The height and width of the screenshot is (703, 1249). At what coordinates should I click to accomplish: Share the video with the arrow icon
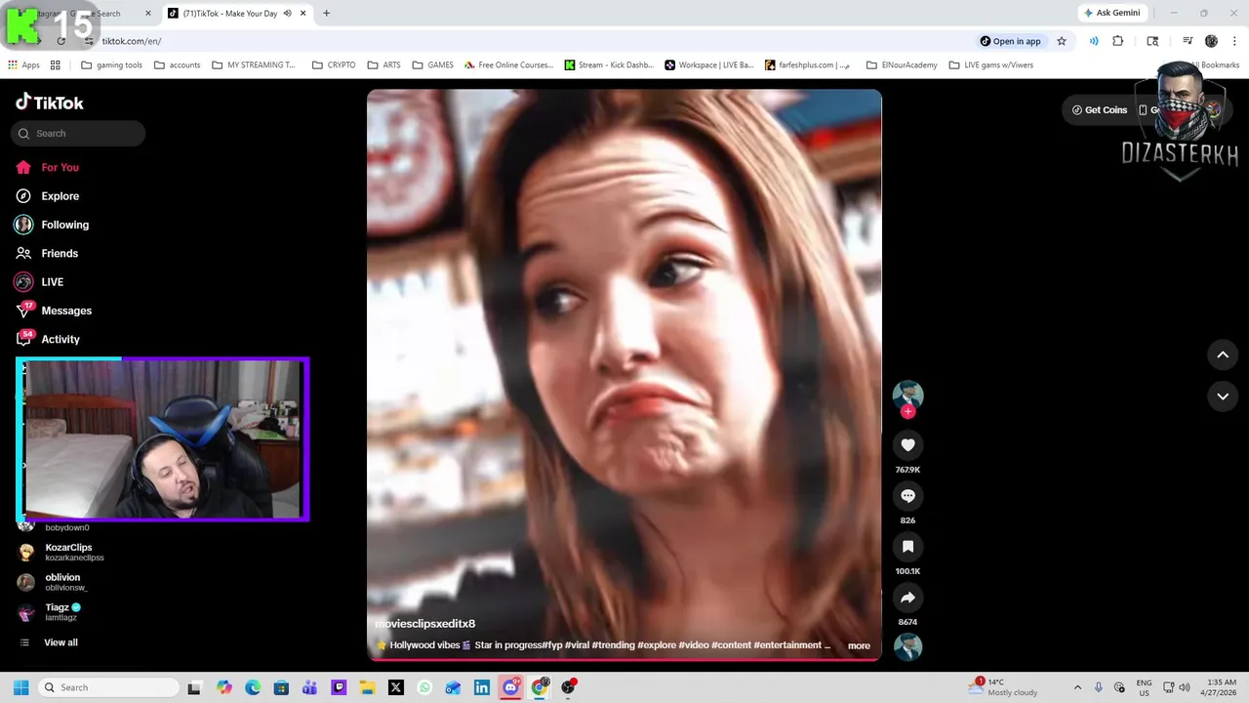tap(907, 598)
